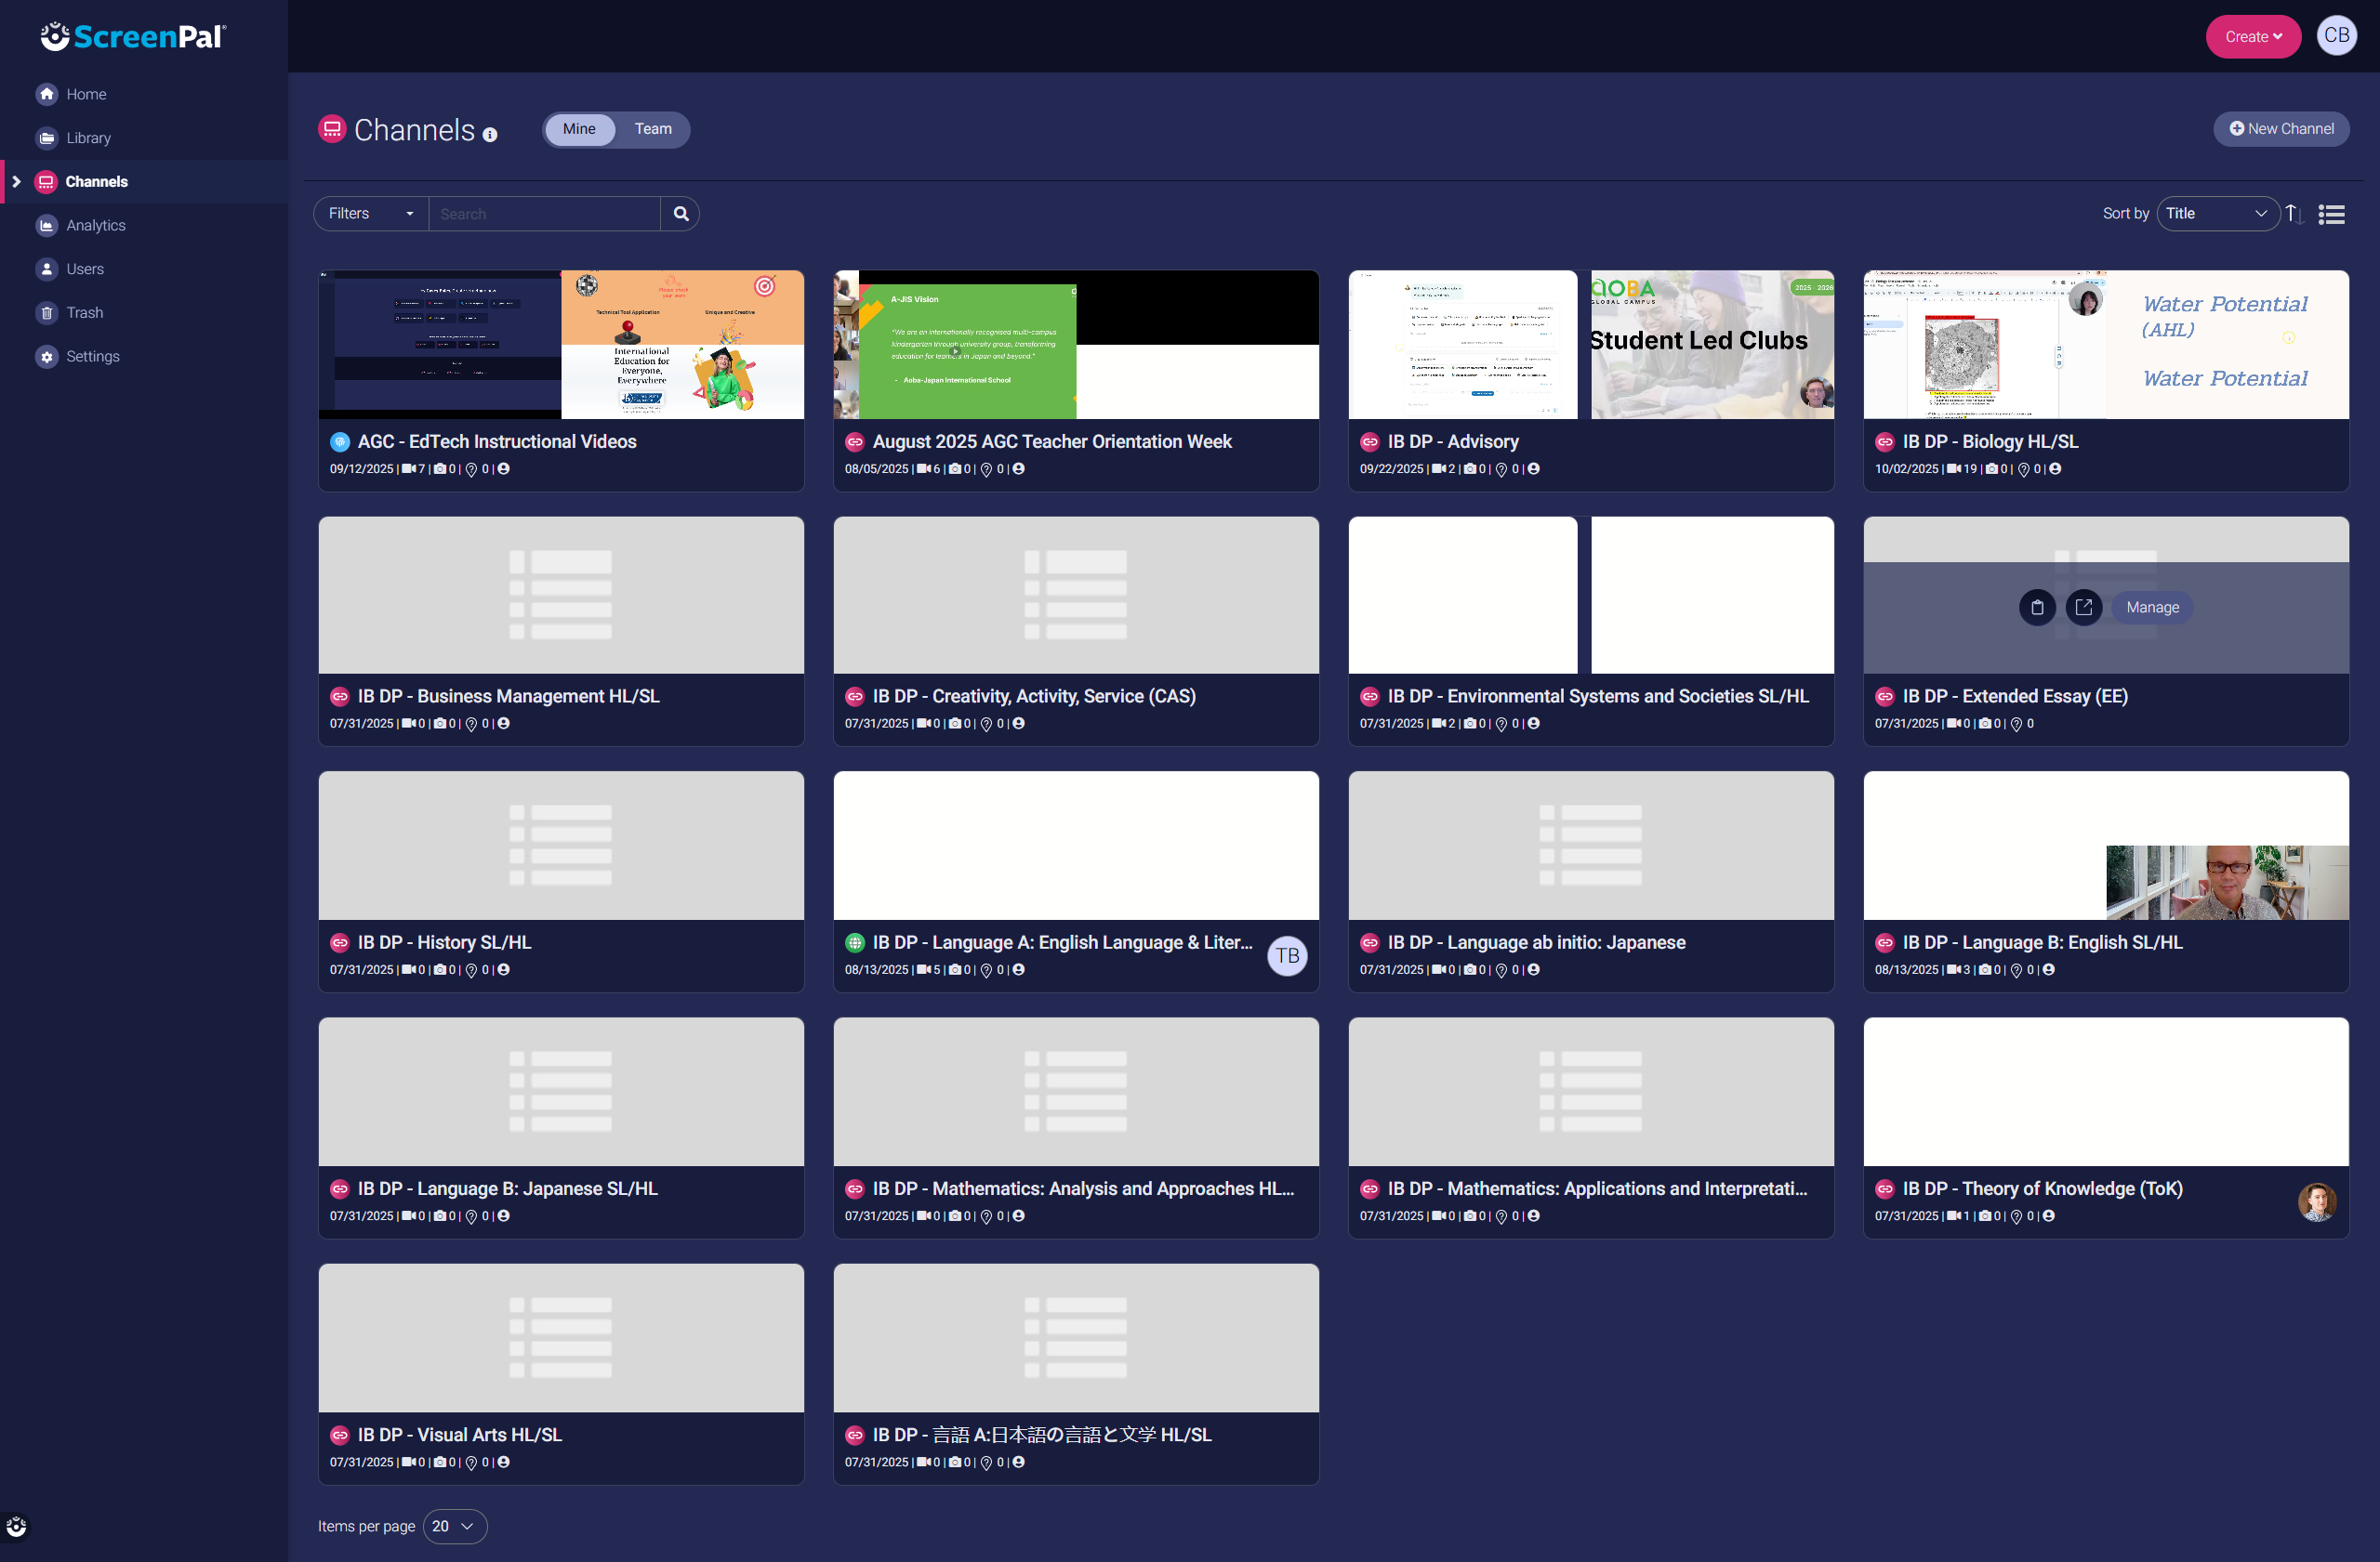2380x1562 pixels.
Task: Open the Channels section in the sidebar
Action: click(x=96, y=181)
